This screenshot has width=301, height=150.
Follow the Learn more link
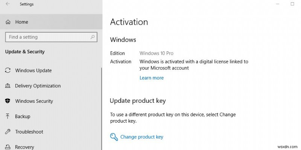pyautogui.click(x=152, y=78)
